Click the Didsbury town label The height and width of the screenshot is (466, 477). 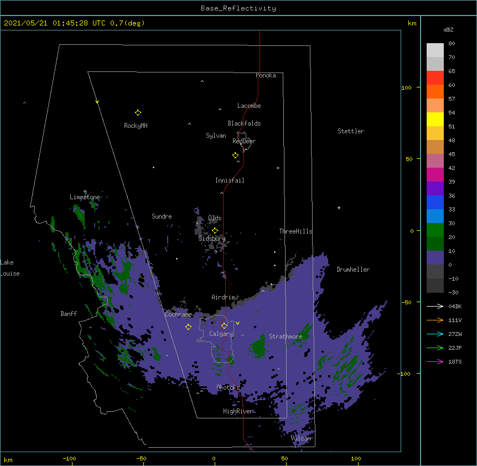coord(212,239)
